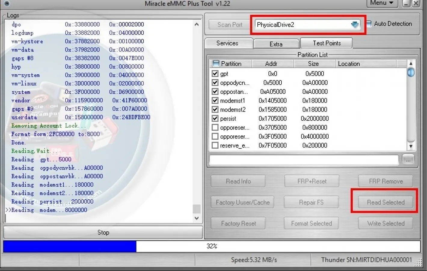Click the 32% progress bar

[212, 246]
